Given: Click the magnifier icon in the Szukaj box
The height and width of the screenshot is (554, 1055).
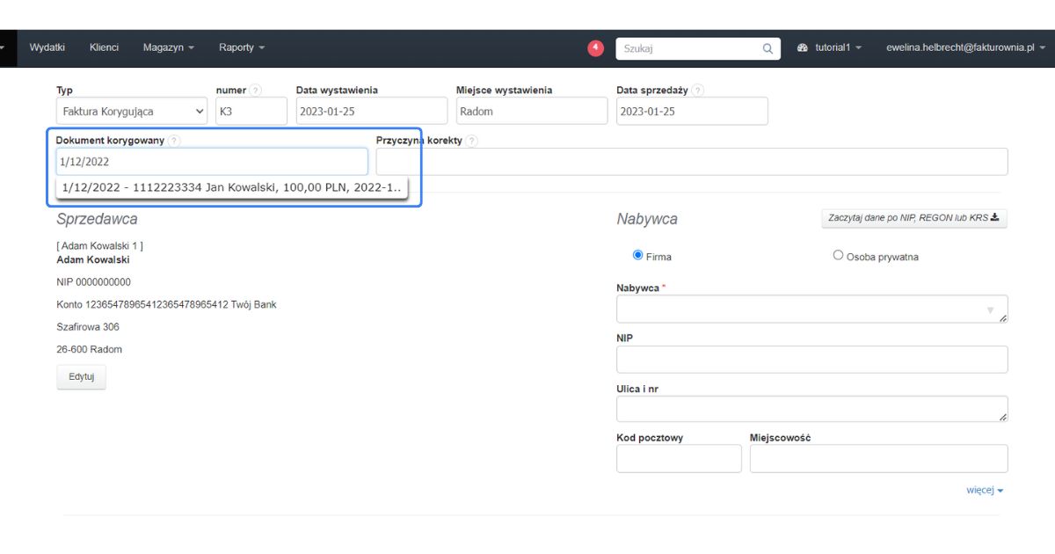Looking at the screenshot, I should click(768, 48).
